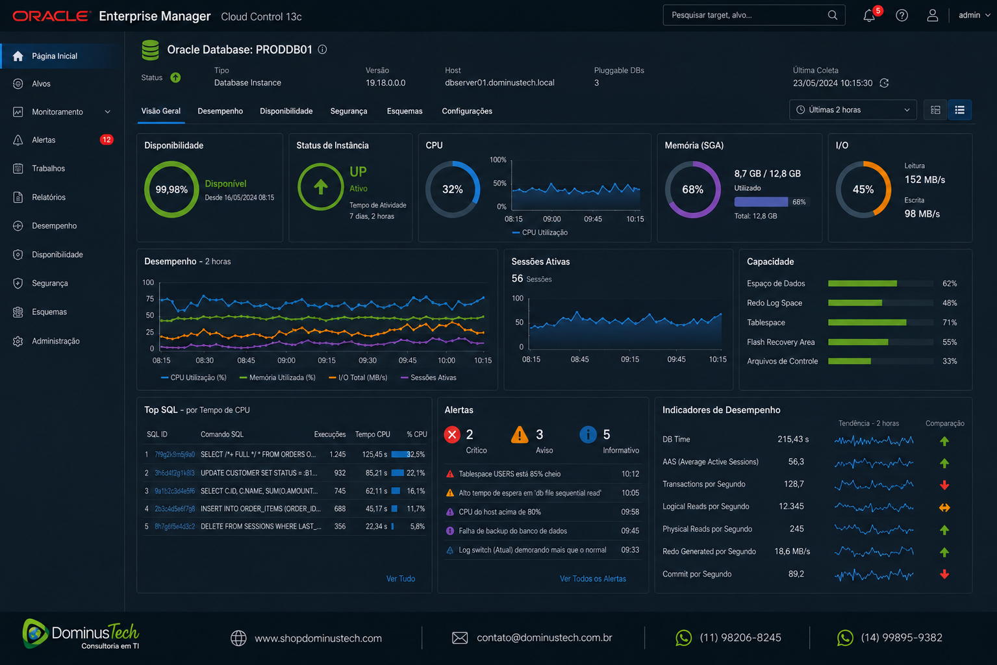Click the Segurança shield icon
Viewport: 997px width, 665px height.
[18, 284]
